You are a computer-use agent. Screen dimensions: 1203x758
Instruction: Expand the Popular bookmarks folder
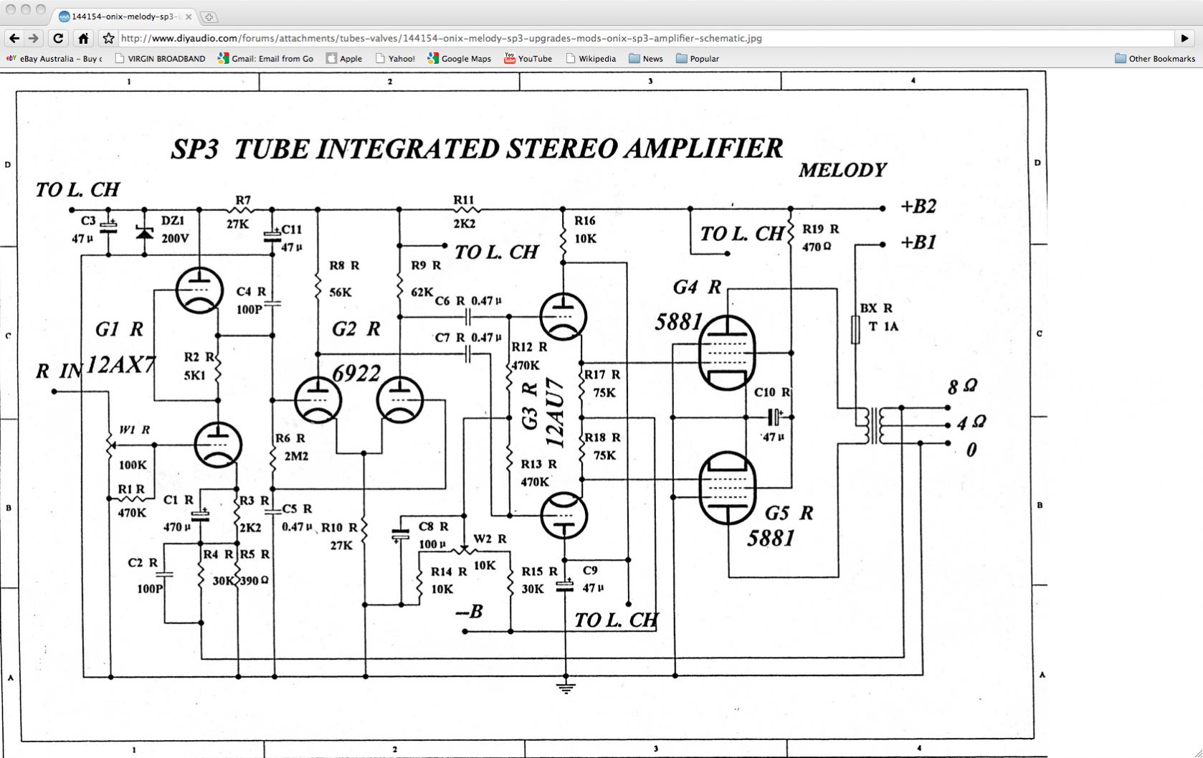click(698, 59)
